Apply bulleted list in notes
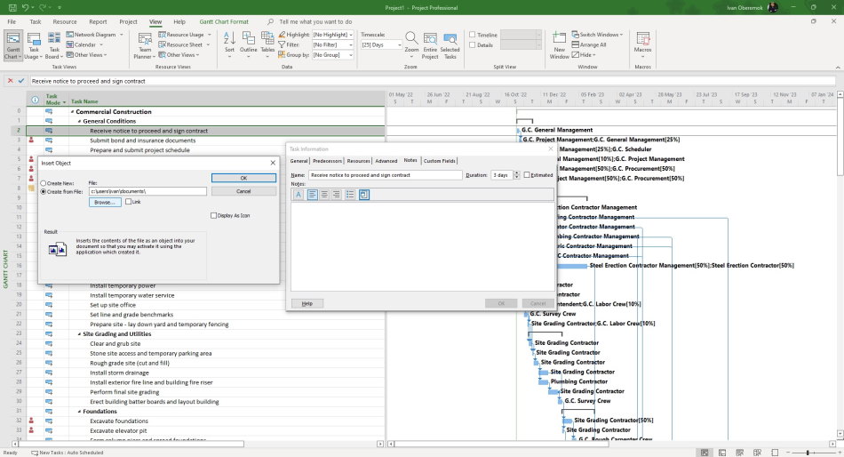This screenshot has width=844, height=457. 350,195
